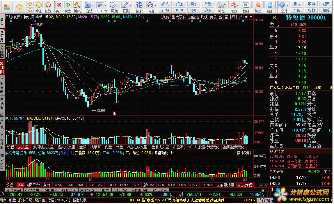334x204 pixels.
Task: Click the 代码/名称 search field
Action: point(266,200)
